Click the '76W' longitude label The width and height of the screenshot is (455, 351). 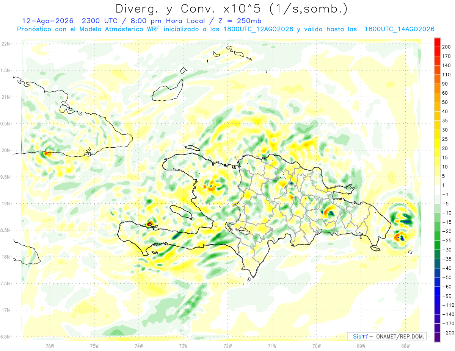coord(50,346)
